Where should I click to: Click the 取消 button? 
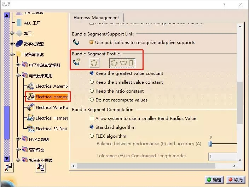(235, 180)
